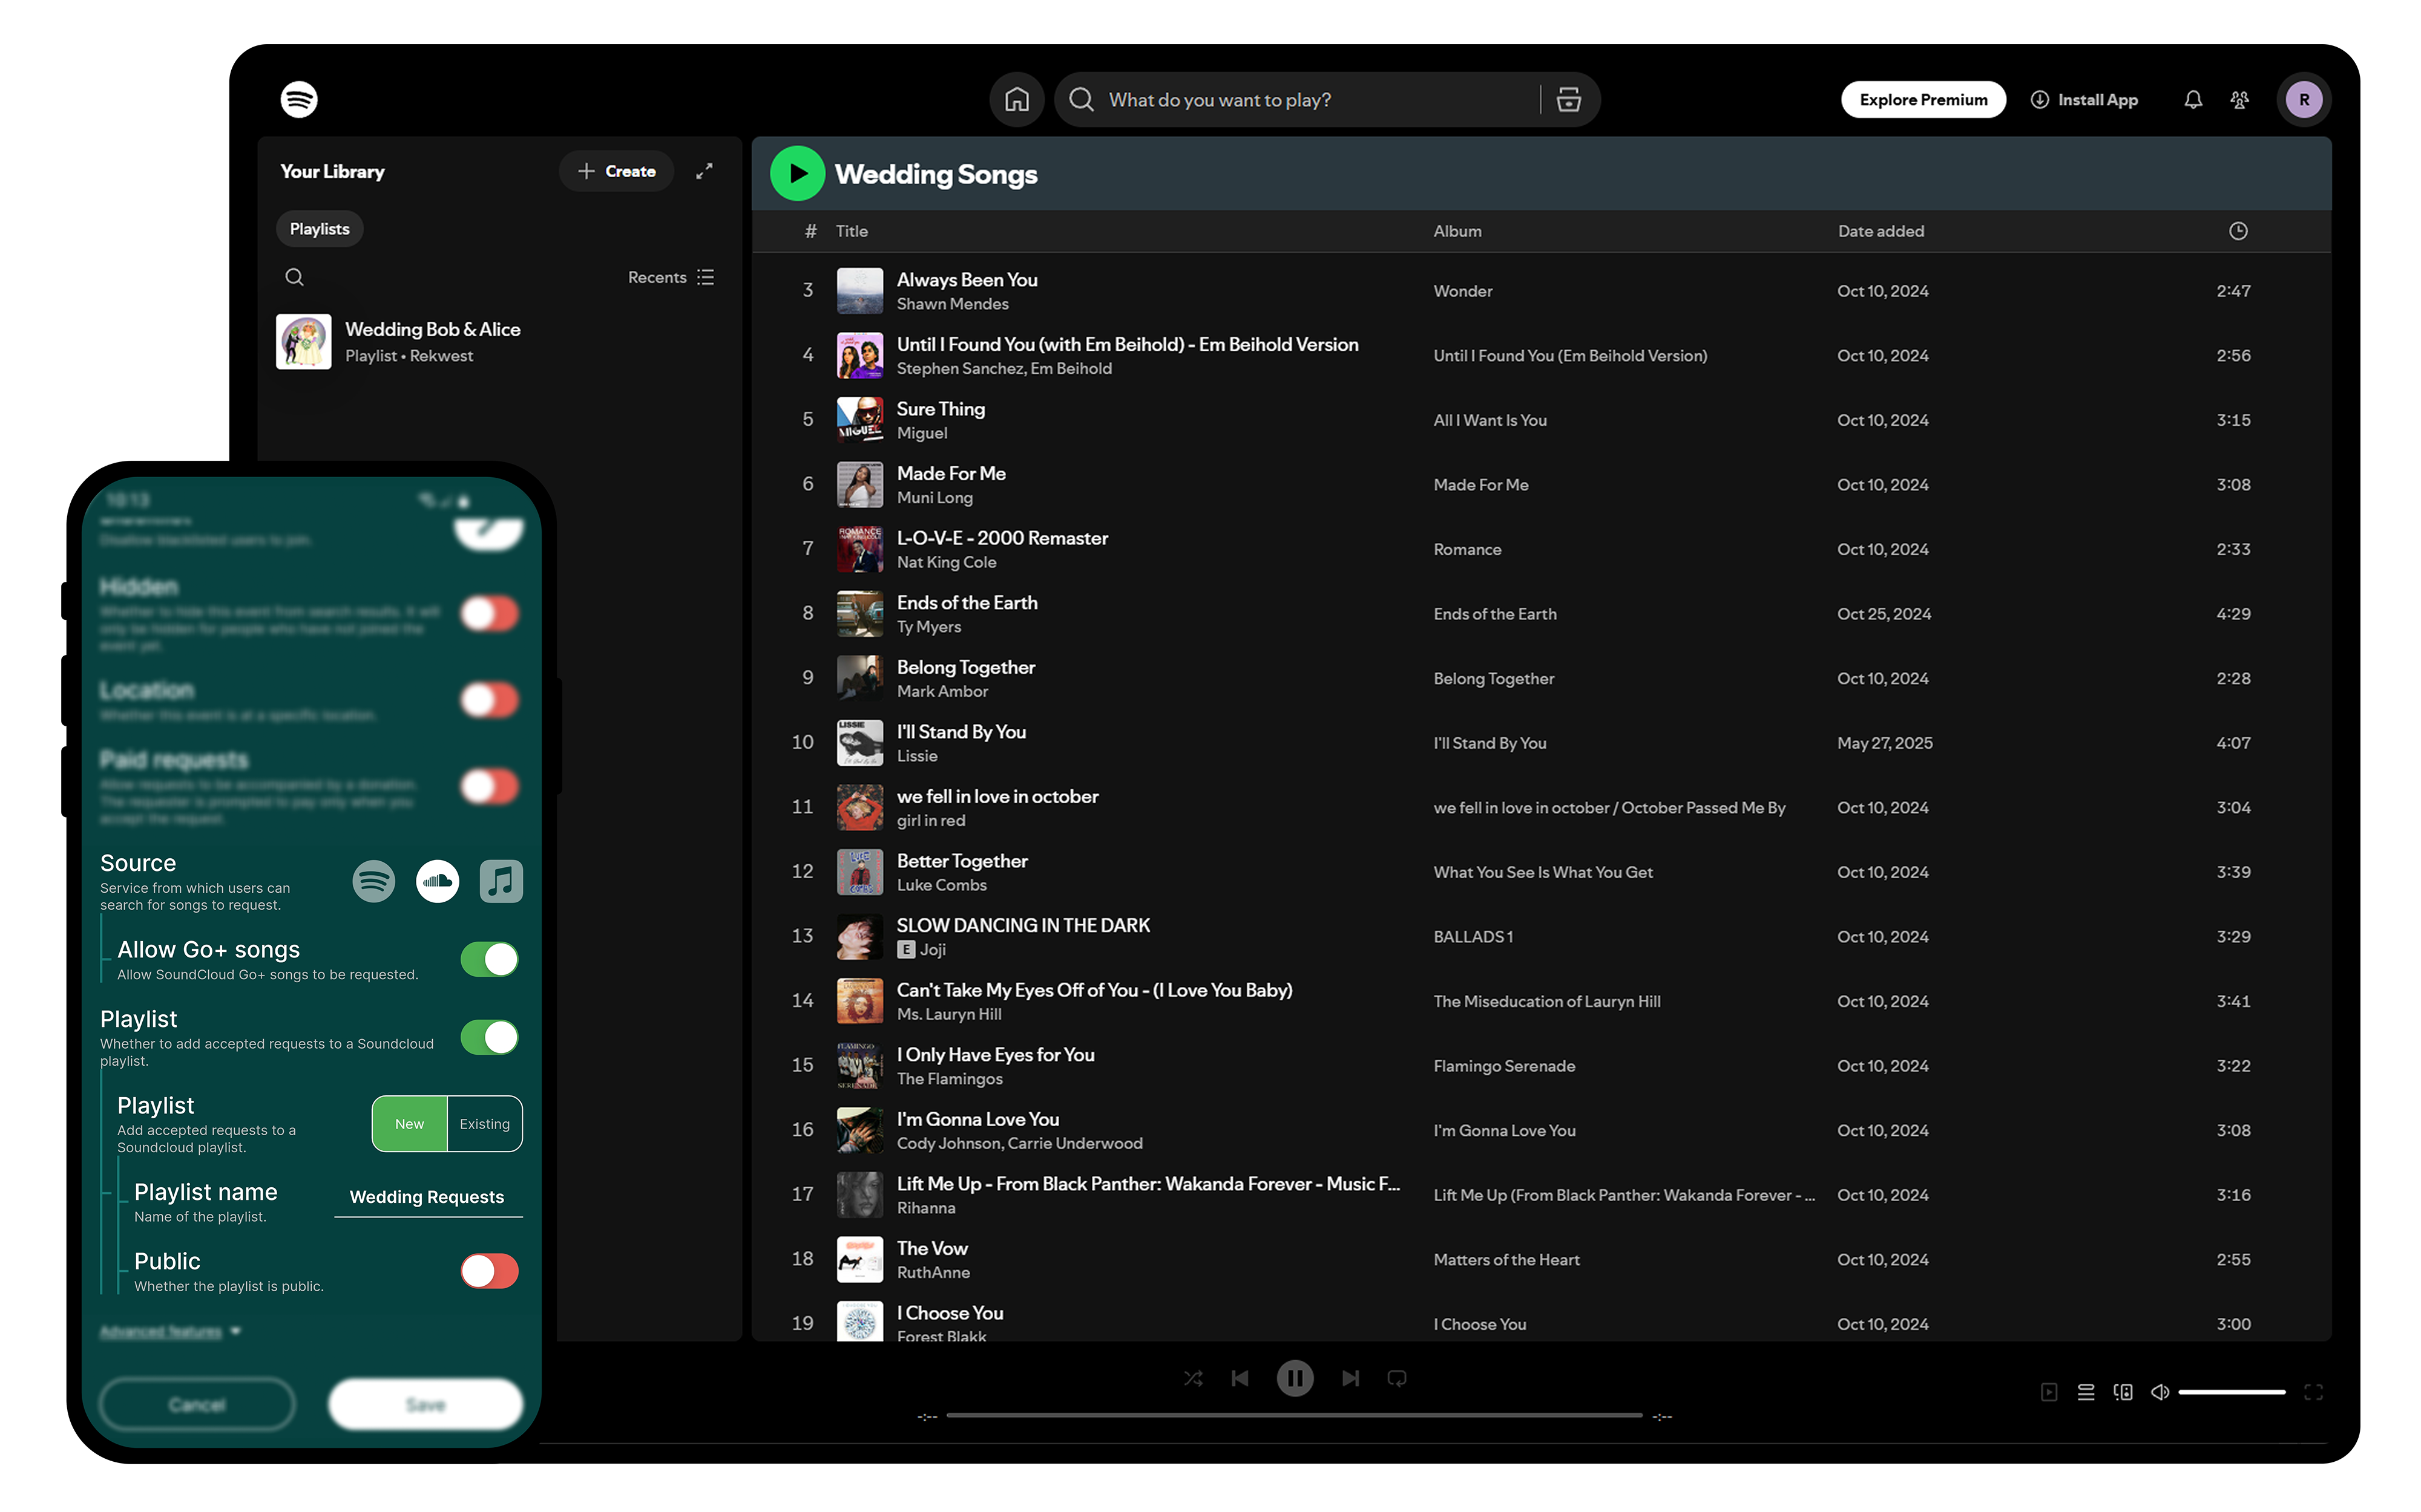Open Friend Activity people icon
The image size is (2421, 1512).
pyautogui.click(x=2240, y=99)
